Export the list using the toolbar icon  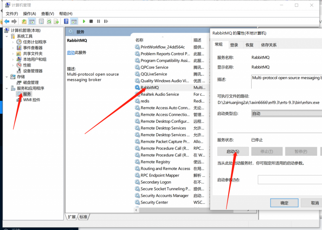56,21
